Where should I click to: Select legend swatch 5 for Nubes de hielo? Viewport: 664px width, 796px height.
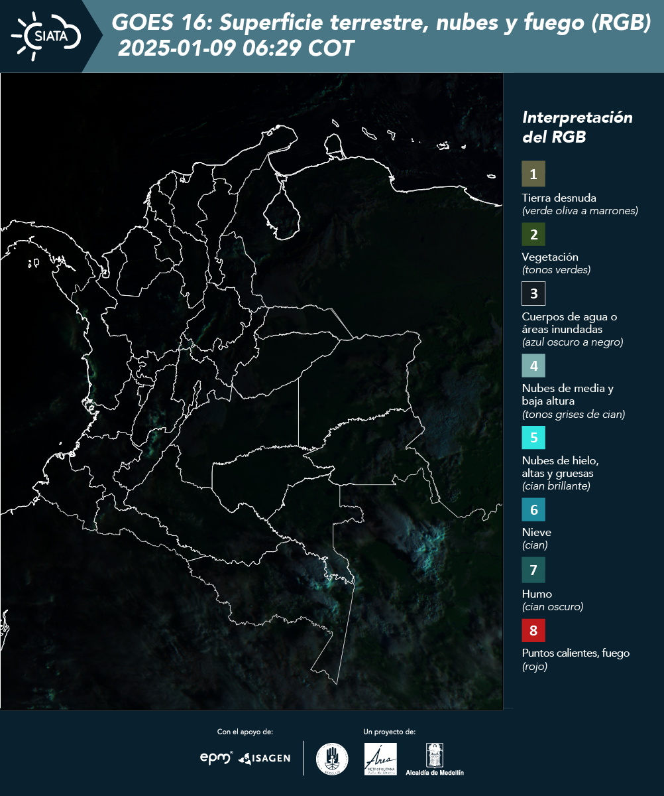533,438
